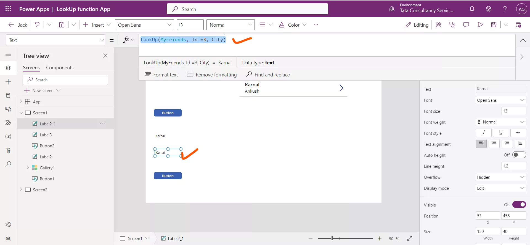This screenshot has width=530, height=245.
Task: Open the Search magnifier icon in sidebar
Action: click(8, 164)
